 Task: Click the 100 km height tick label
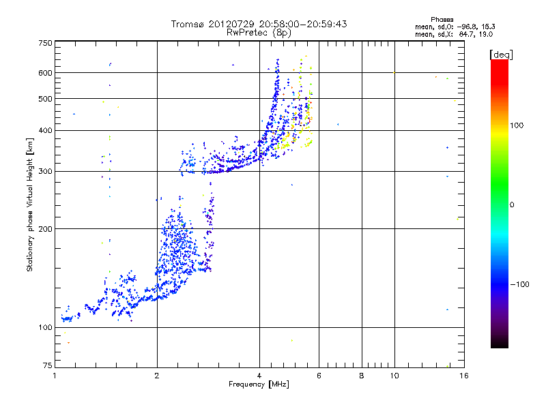(45, 328)
